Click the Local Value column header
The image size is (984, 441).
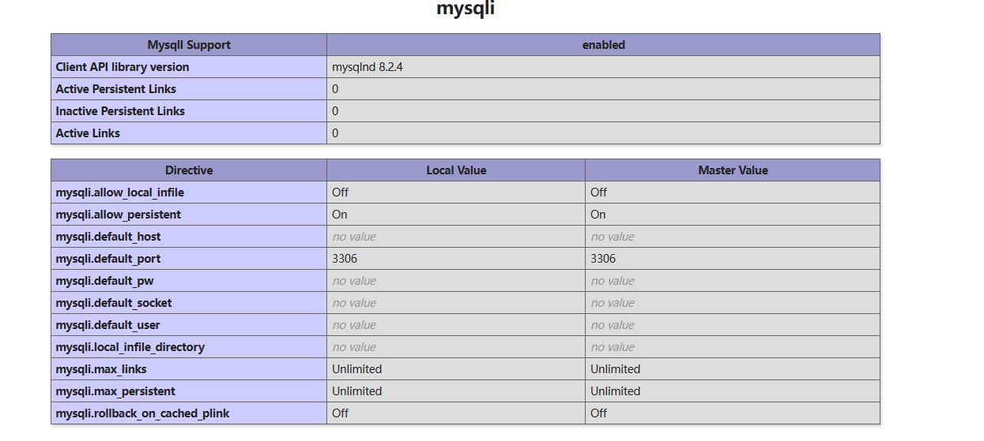456,170
